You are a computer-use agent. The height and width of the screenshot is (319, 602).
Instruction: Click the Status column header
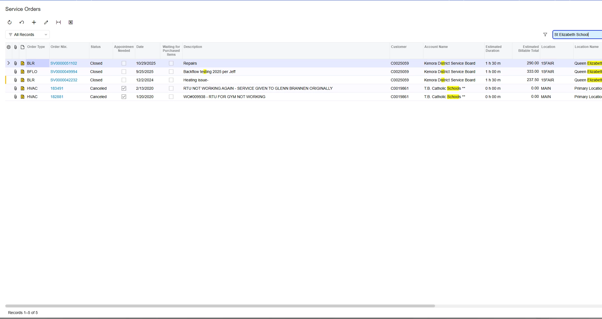[95, 47]
